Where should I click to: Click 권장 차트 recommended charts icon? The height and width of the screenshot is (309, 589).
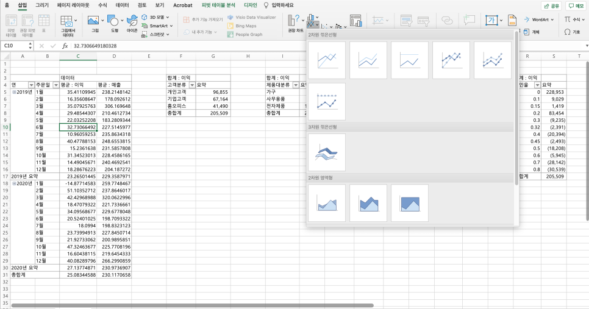pos(293,20)
